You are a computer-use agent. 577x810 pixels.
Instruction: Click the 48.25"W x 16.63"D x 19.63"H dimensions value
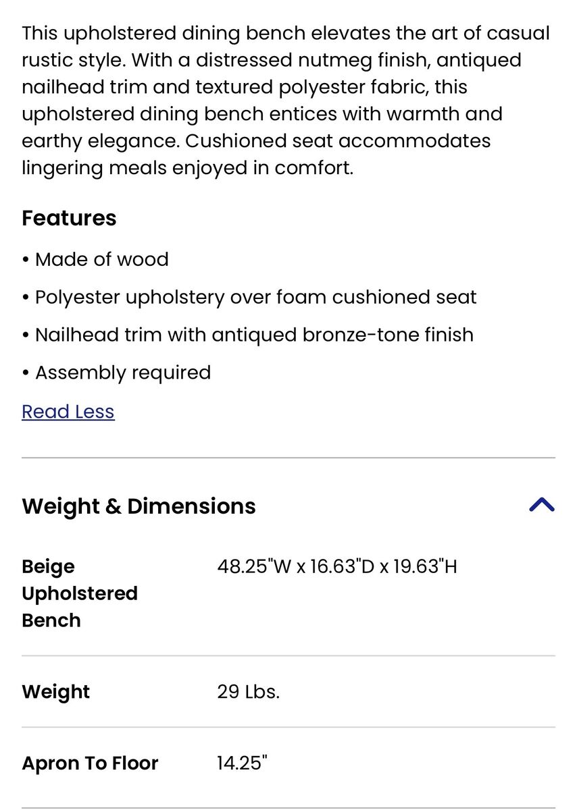tap(337, 566)
